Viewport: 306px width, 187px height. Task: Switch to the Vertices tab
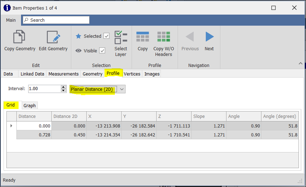(x=132, y=74)
